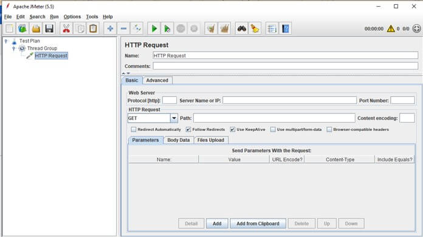Click Start no pauses icon
Viewport: 423px width, 237px height.
(x=167, y=28)
